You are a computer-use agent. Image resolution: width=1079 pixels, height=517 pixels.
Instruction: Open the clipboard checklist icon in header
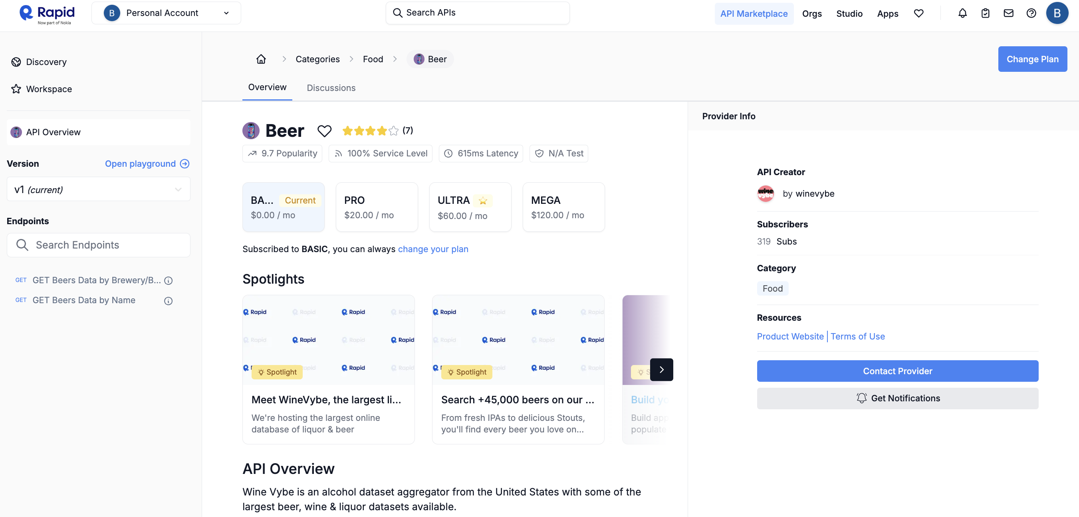pos(985,14)
